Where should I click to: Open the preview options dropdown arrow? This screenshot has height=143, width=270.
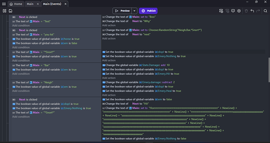point(134,11)
